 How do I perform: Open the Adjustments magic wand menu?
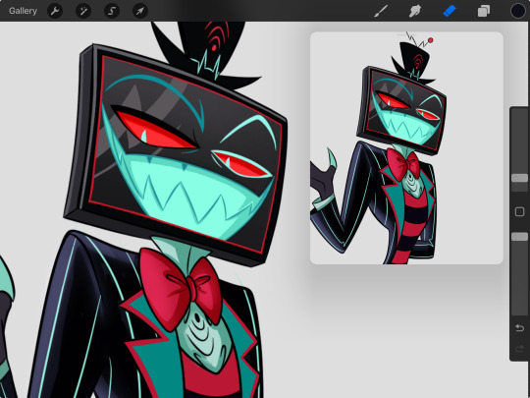coord(83,11)
